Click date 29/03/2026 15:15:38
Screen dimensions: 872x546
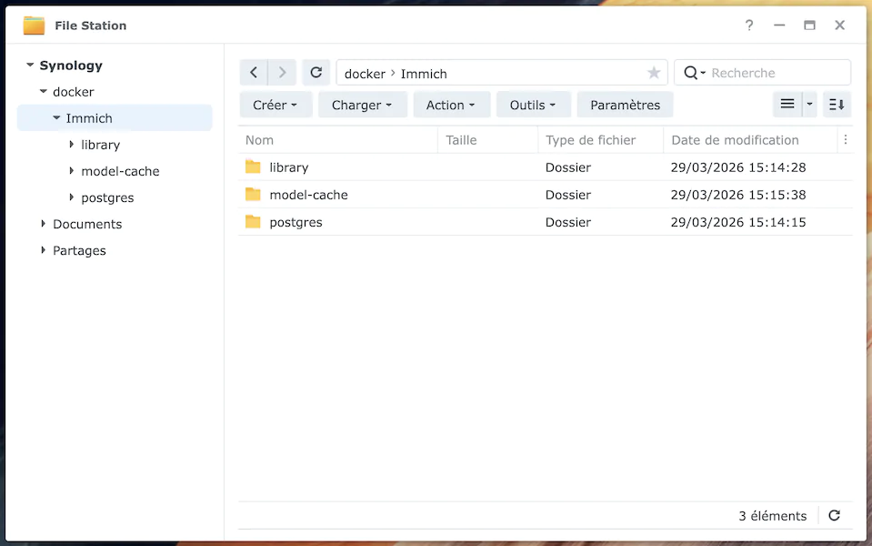pyautogui.click(x=738, y=195)
